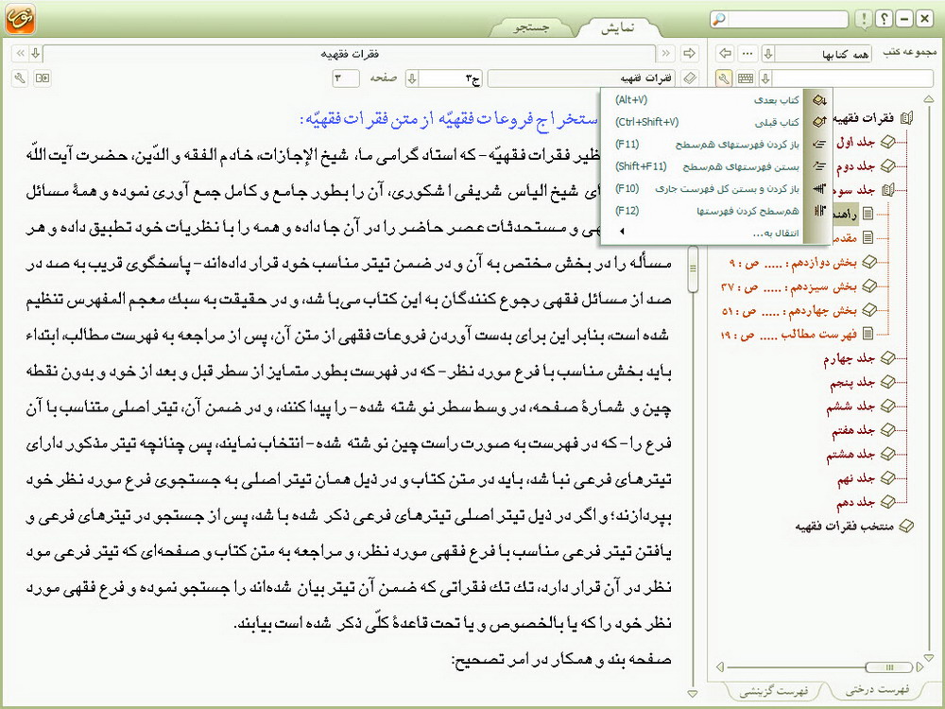This screenshot has width=945, height=709.
Task: Click the wrench icon at far left toolbar
Action: tap(19, 78)
